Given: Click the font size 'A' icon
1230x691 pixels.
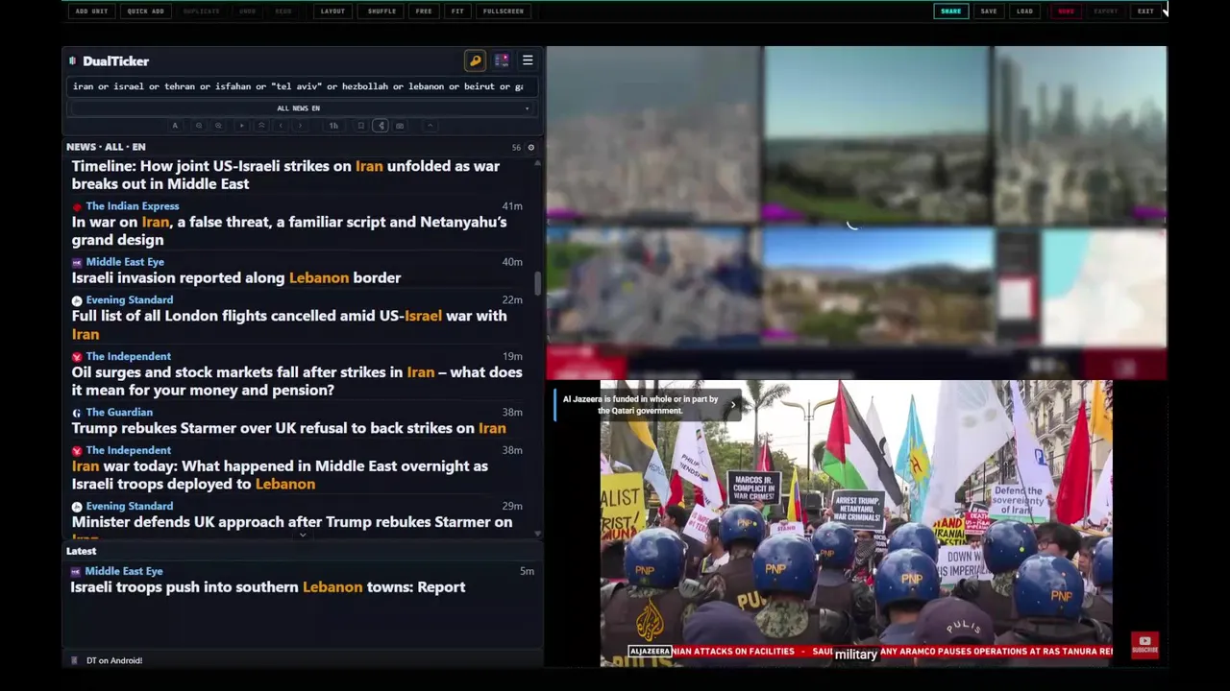Looking at the screenshot, I should [x=175, y=126].
